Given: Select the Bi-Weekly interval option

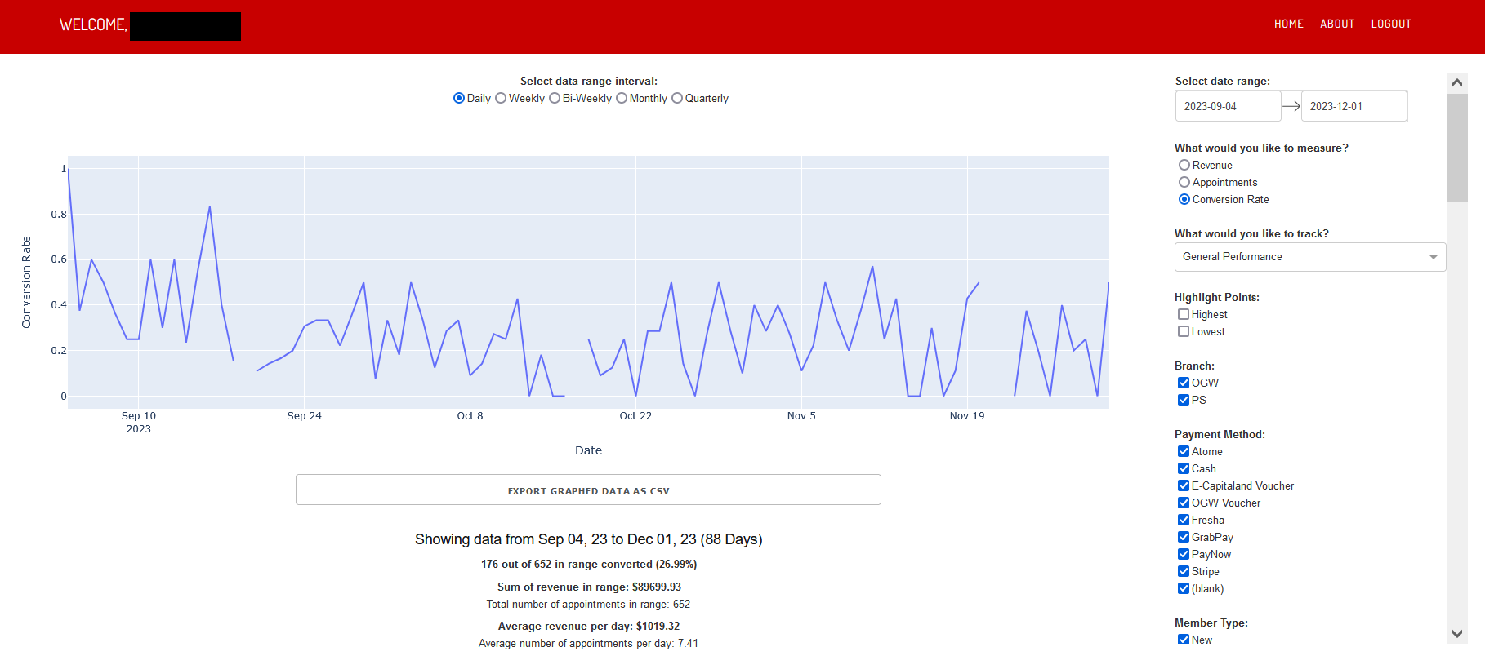Looking at the screenshot, I should tap(555, 98).
